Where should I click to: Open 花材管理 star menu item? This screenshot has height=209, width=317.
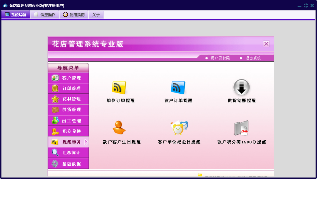tap(68, 99)
